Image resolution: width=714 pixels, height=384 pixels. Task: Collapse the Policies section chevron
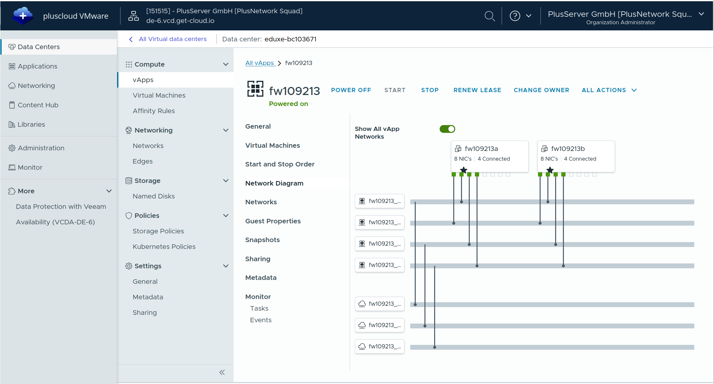[x=226, y=216]
